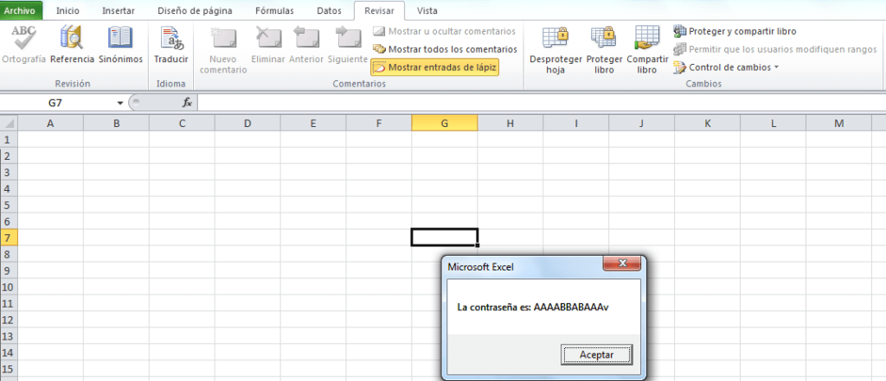Click Proteger libro
886x381 pixels.
point(604,51)
